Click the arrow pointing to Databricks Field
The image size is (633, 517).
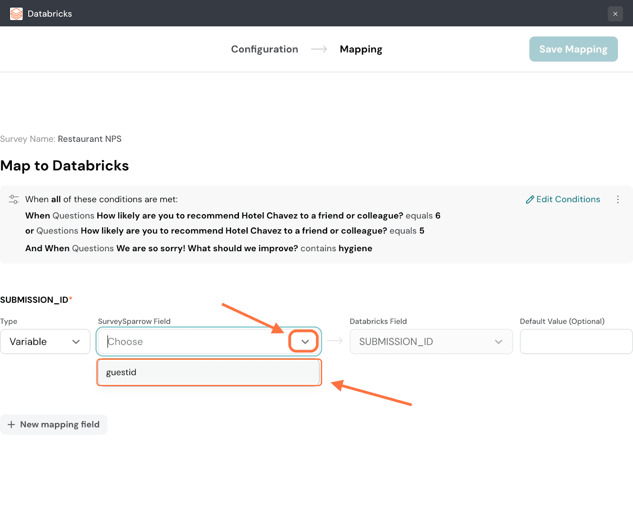click(x=335, y=341)
